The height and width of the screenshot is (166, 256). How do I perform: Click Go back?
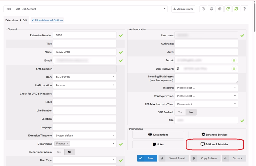(234, 158)
